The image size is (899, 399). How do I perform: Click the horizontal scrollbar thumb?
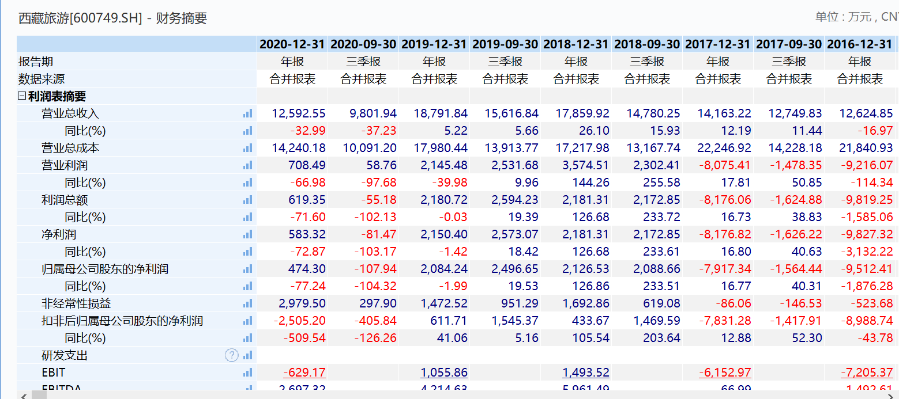39,395
